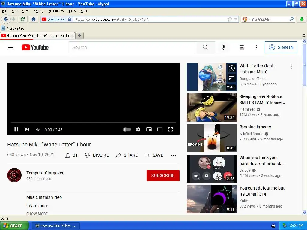Open YouTube settings three-dot menu
Screen dimensions: 307x230
point(256,47)
